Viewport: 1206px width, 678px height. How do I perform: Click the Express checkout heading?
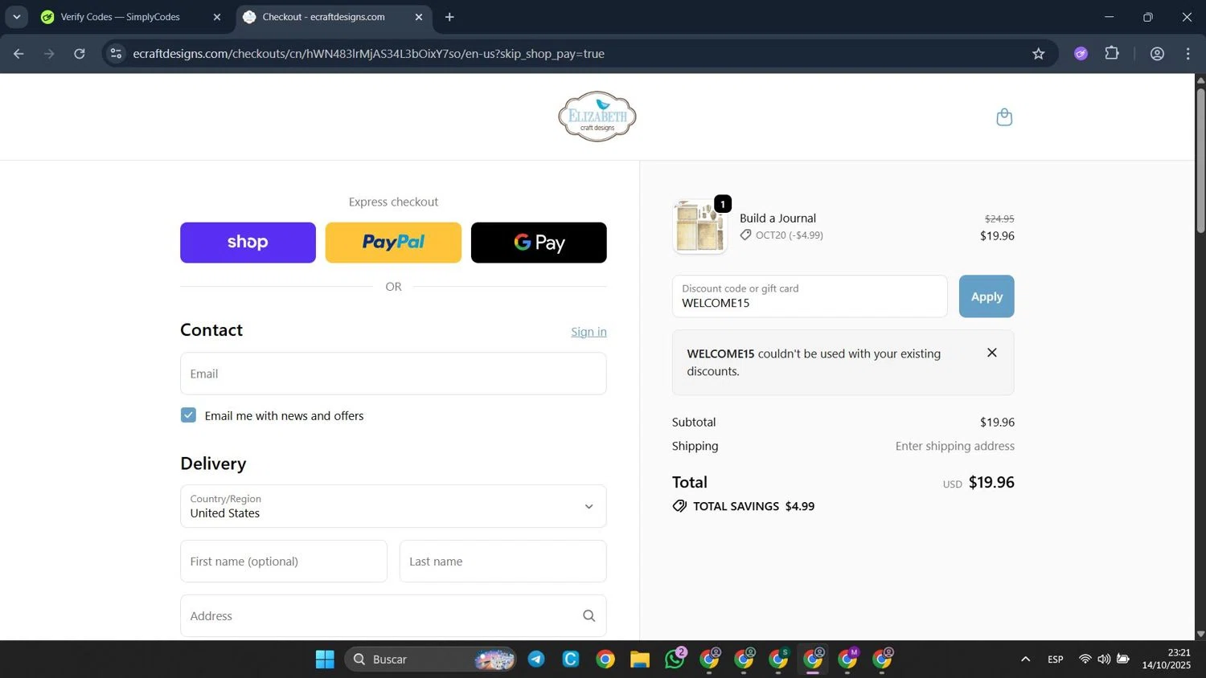(393, 202)
